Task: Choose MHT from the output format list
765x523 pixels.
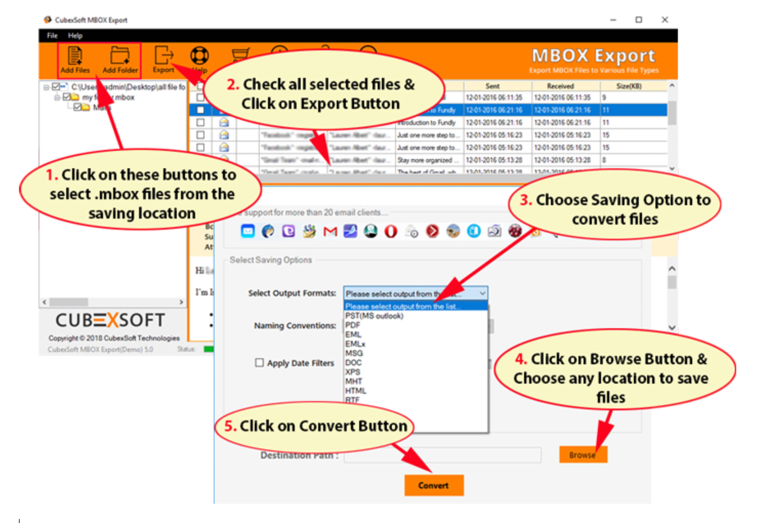Action: pos(353,382)
